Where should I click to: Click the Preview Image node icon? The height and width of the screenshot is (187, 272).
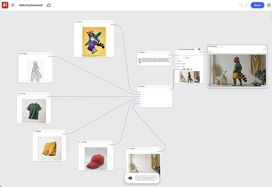click(209, 46)
